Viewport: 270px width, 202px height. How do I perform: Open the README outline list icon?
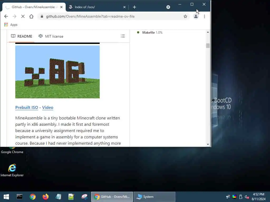(x=123, y=36)
